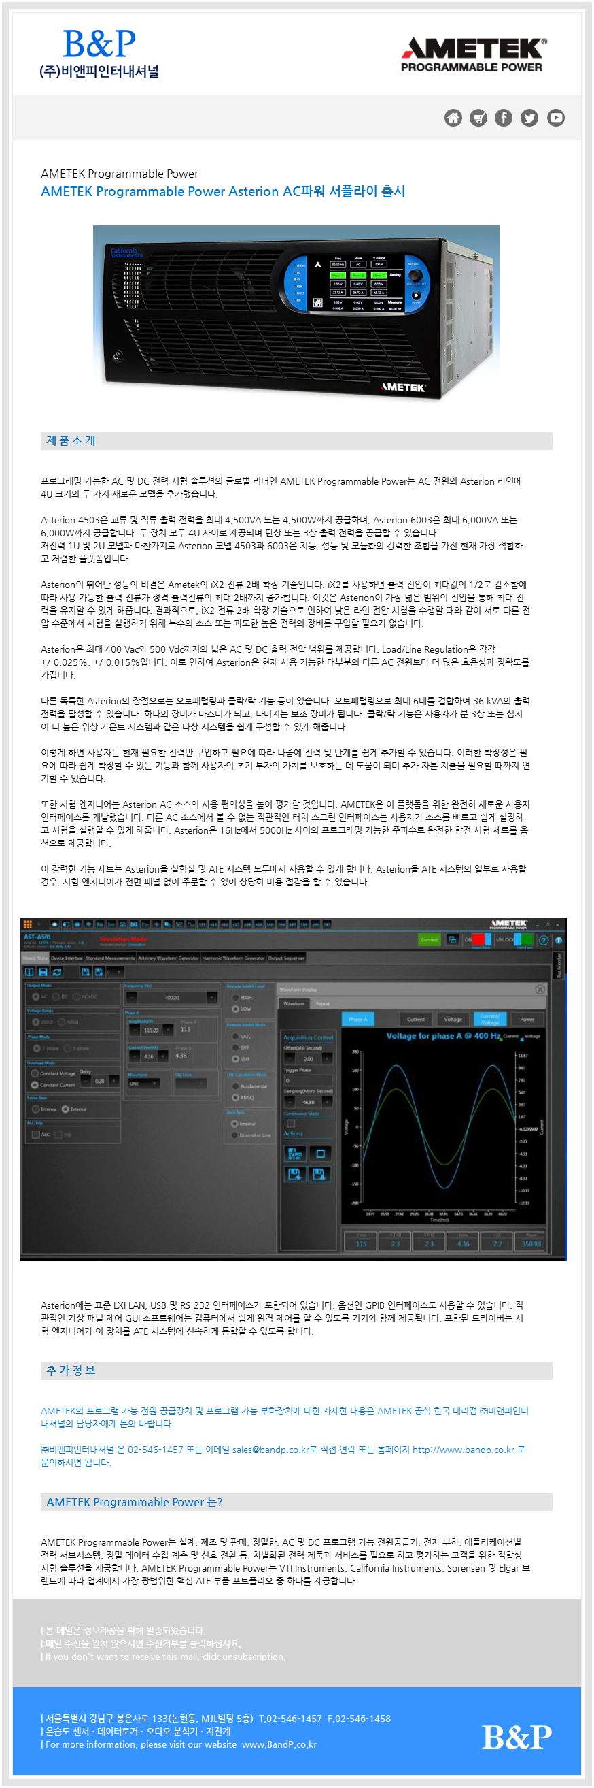This screenshot has height=1788, width=594.
Task: Toggle the Continuous Mode checkbox
Action: [x=291, y=1123]
